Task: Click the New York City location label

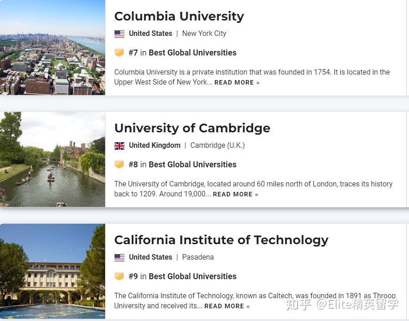Action: tap(204, 33)
